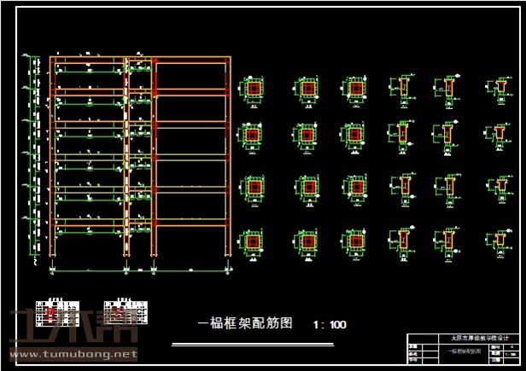The width and height of the screenshot is (526, 371).
Task: Select the top roof beam of the frame elevation
Action: pos(141,60)
